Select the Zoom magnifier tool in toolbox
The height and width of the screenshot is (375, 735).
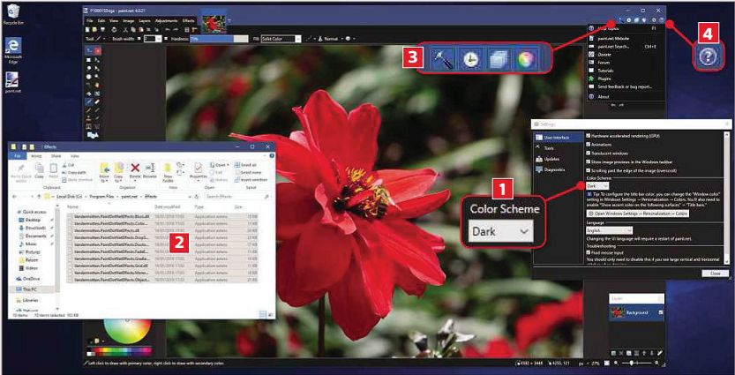point(97,77)
